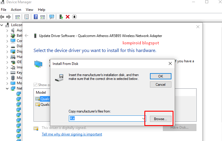Toggle the Show compatible hardware checkbox
The image size is (222, 141).
click(x=35, y=85)
